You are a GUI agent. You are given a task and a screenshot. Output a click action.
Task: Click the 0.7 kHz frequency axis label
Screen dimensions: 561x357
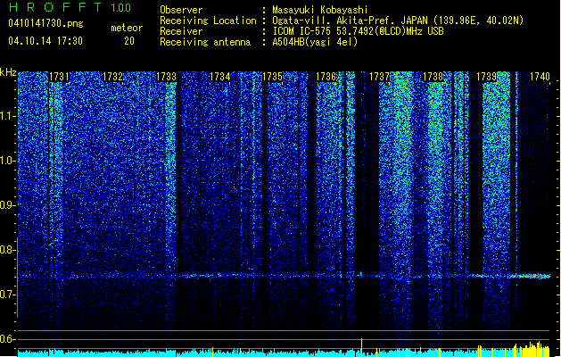pos(7,295)
